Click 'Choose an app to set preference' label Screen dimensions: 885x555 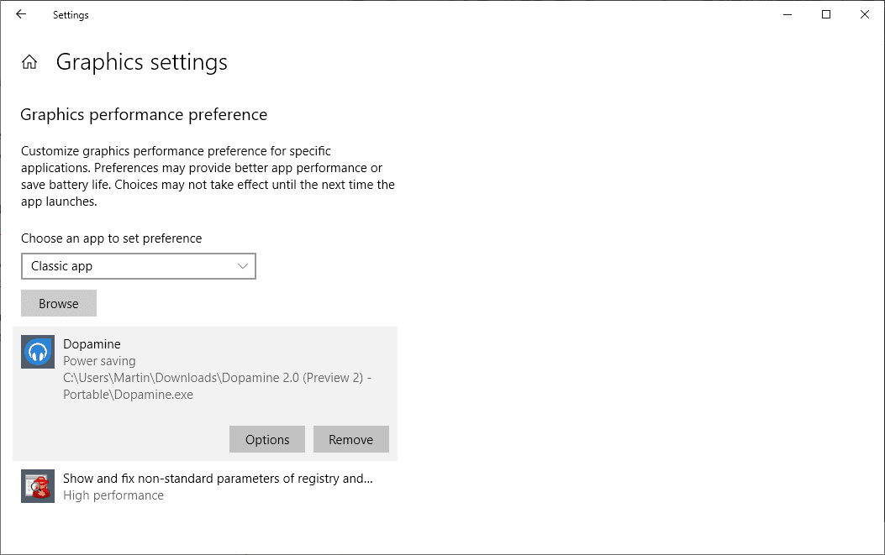tap(111, 238)
